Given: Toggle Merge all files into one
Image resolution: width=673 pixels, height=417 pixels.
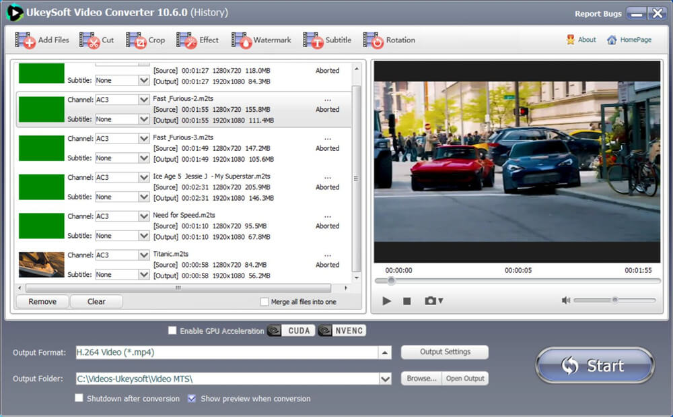Looking at the screenshot, I should coord(264,302).
